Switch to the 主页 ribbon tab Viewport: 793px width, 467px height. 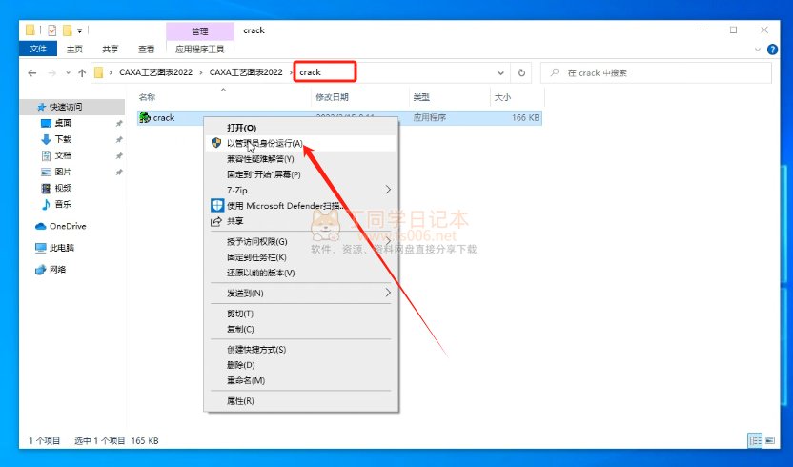pos(74,49)
